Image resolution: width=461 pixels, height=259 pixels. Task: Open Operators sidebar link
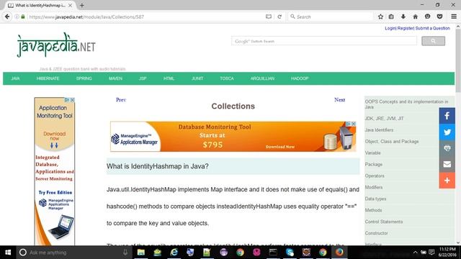coord(375,176)
